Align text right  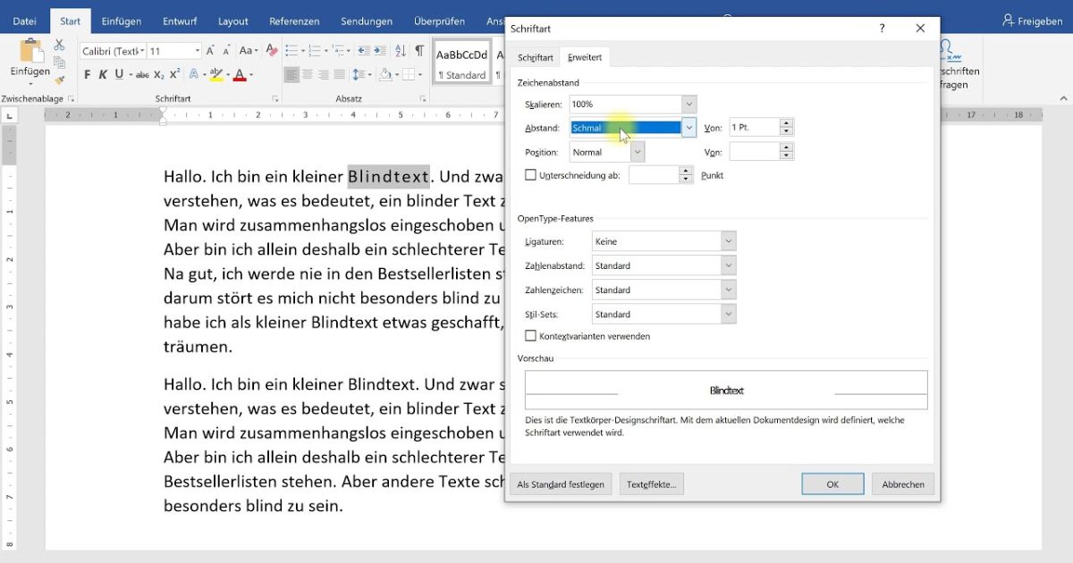[x=324, y=75]
